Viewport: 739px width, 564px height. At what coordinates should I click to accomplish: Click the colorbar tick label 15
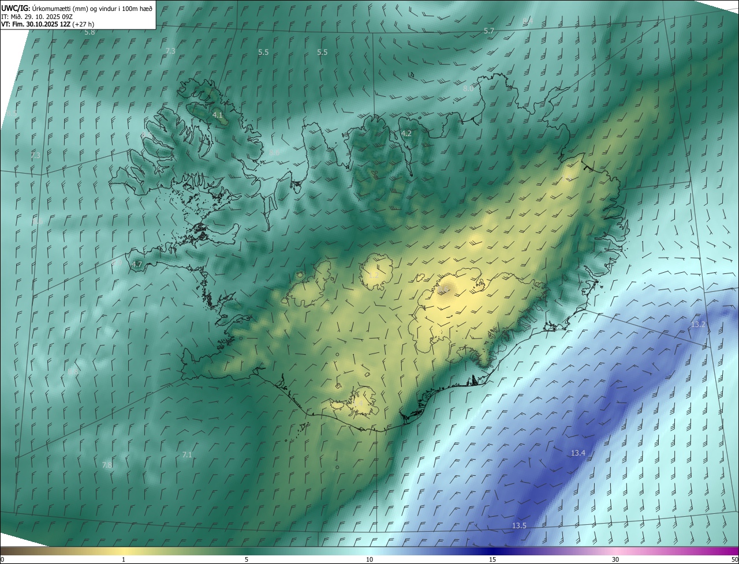[492, 559]
